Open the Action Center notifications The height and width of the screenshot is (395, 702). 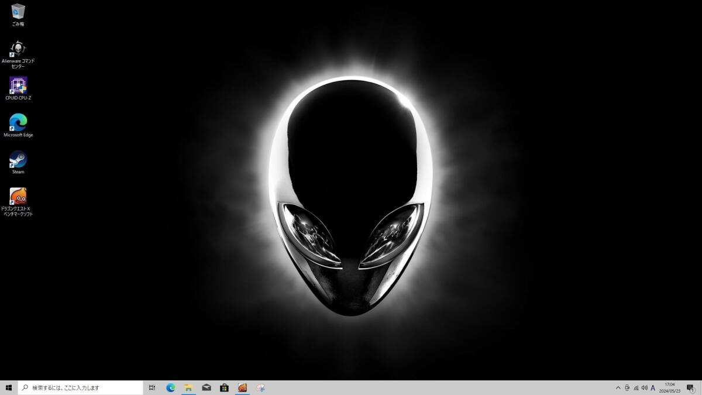click(x=690, y=387)
